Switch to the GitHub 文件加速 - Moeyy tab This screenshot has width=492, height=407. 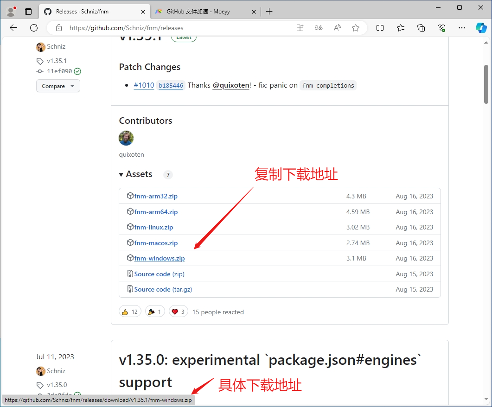click(x=198, y=12)
